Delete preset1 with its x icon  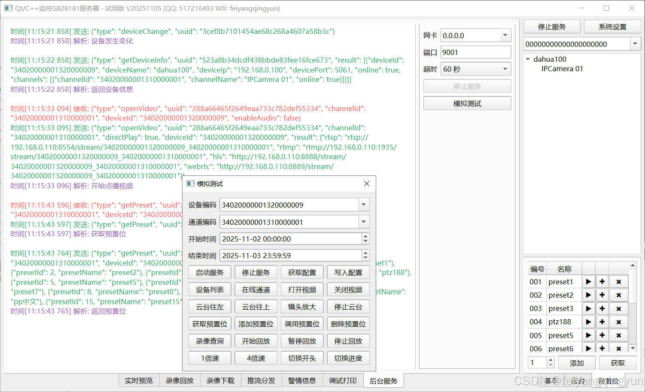point(619,282)
